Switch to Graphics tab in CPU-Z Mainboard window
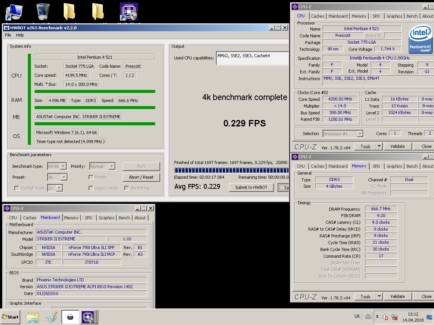The image size is (434, 325). [106, 218]
